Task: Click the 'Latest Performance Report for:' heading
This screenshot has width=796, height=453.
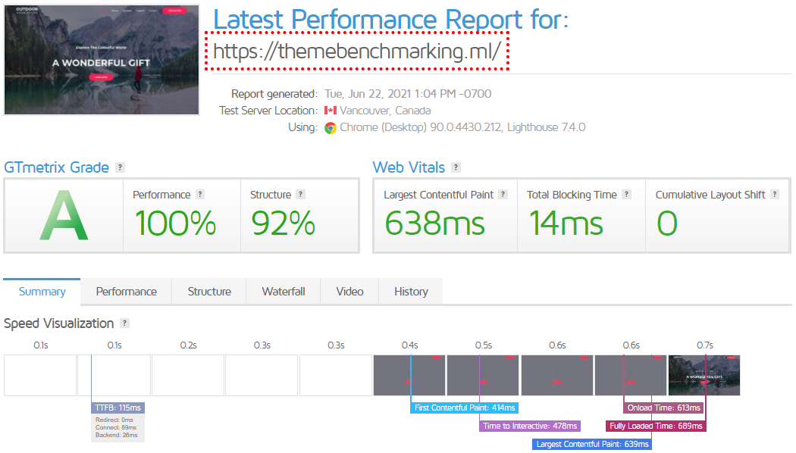Action: point(391,20)
